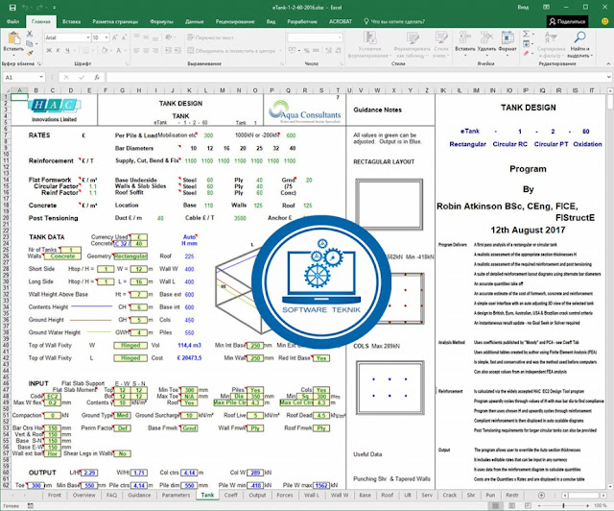Screen dimensions: 614x511
Task: Click the Вход (Sign in) link
Action: click(523, 8)
